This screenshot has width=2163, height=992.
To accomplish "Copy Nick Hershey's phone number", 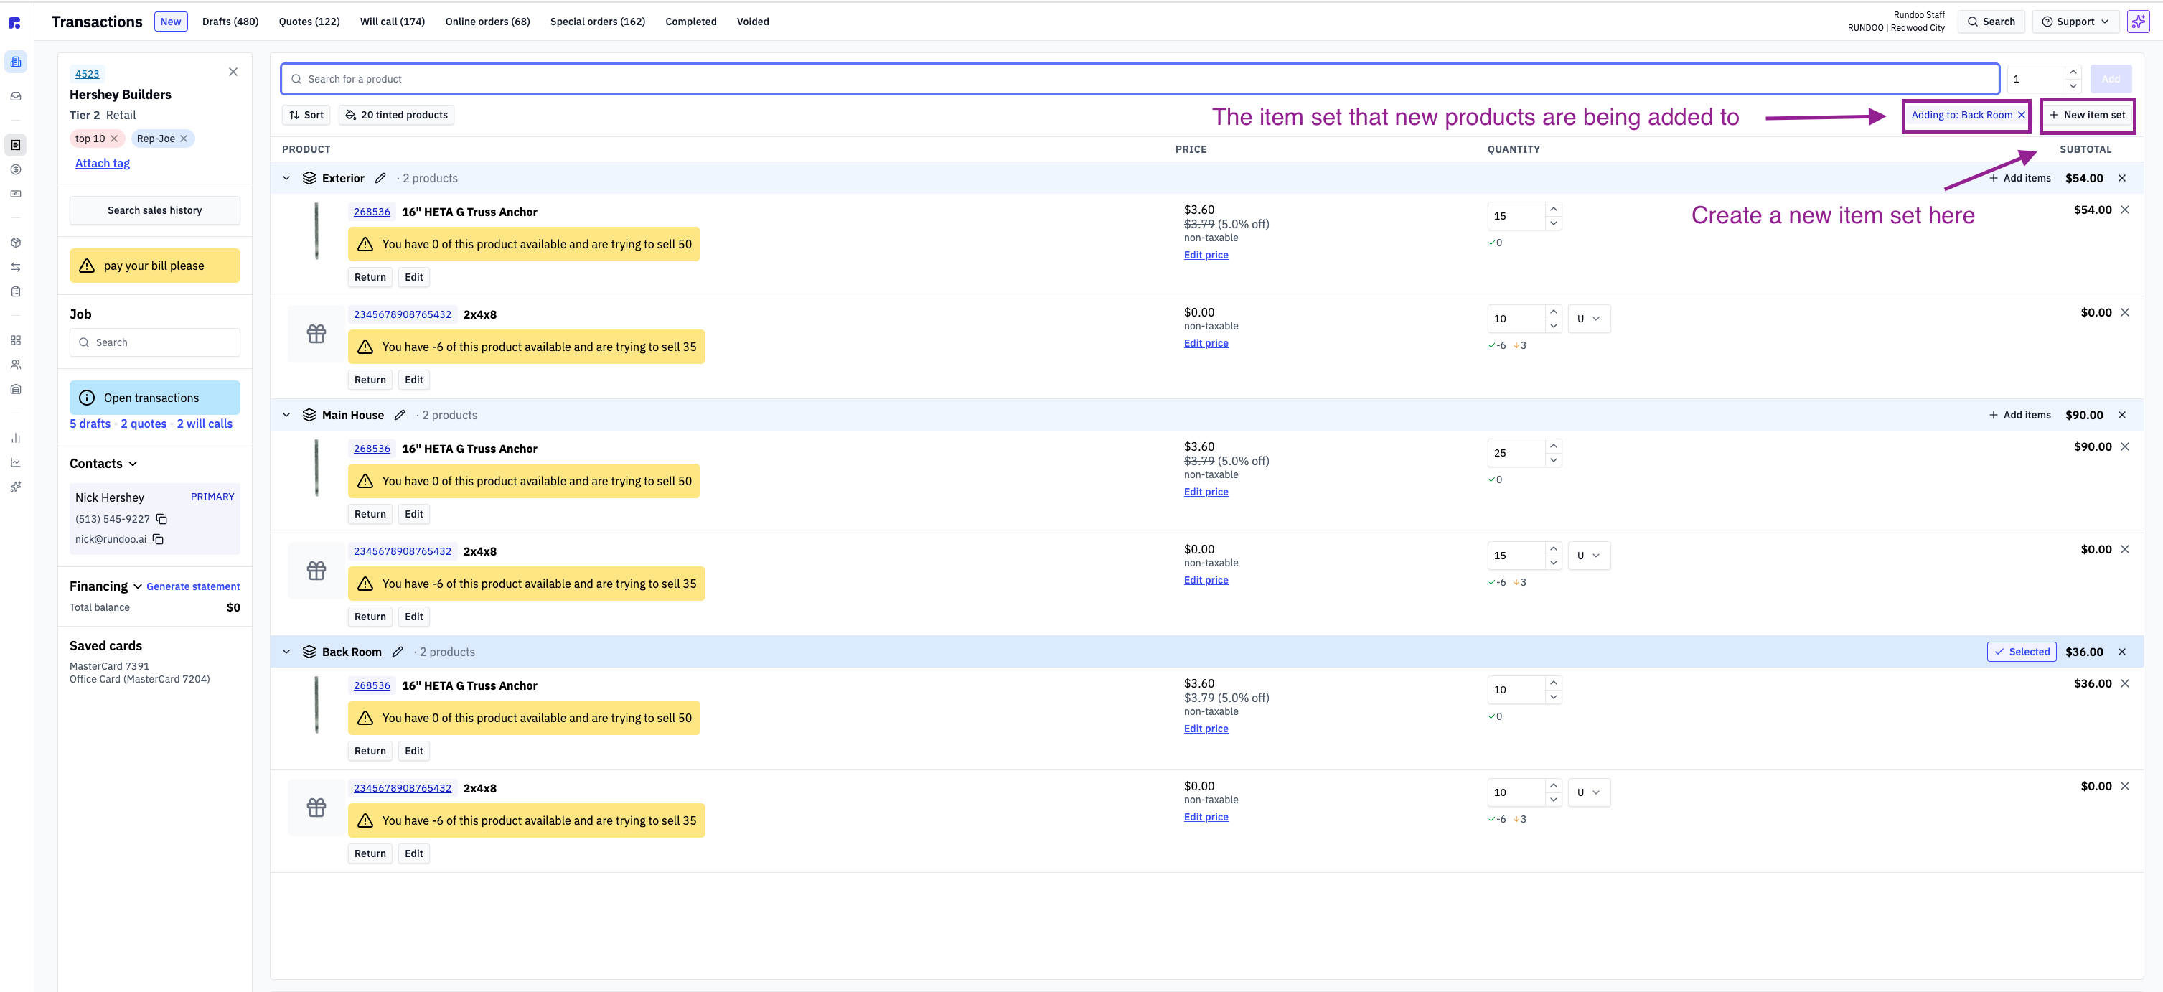I will [162, 519].
